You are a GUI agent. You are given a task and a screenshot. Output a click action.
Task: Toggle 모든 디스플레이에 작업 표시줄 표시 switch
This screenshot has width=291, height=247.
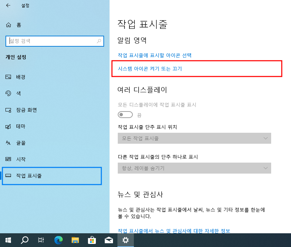point(125,115)
